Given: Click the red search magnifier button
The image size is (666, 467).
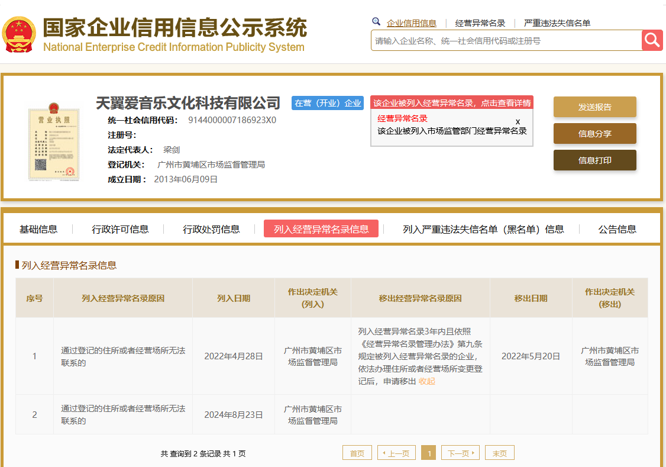Looking at the screenshot, I should 652,40.
